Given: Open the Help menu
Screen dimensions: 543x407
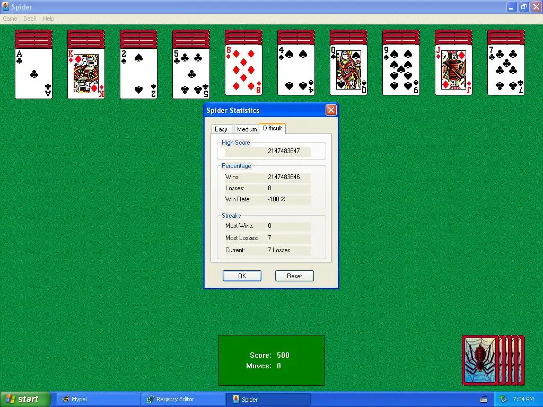Looking at the screenshot, I should (x=48, y=19).
